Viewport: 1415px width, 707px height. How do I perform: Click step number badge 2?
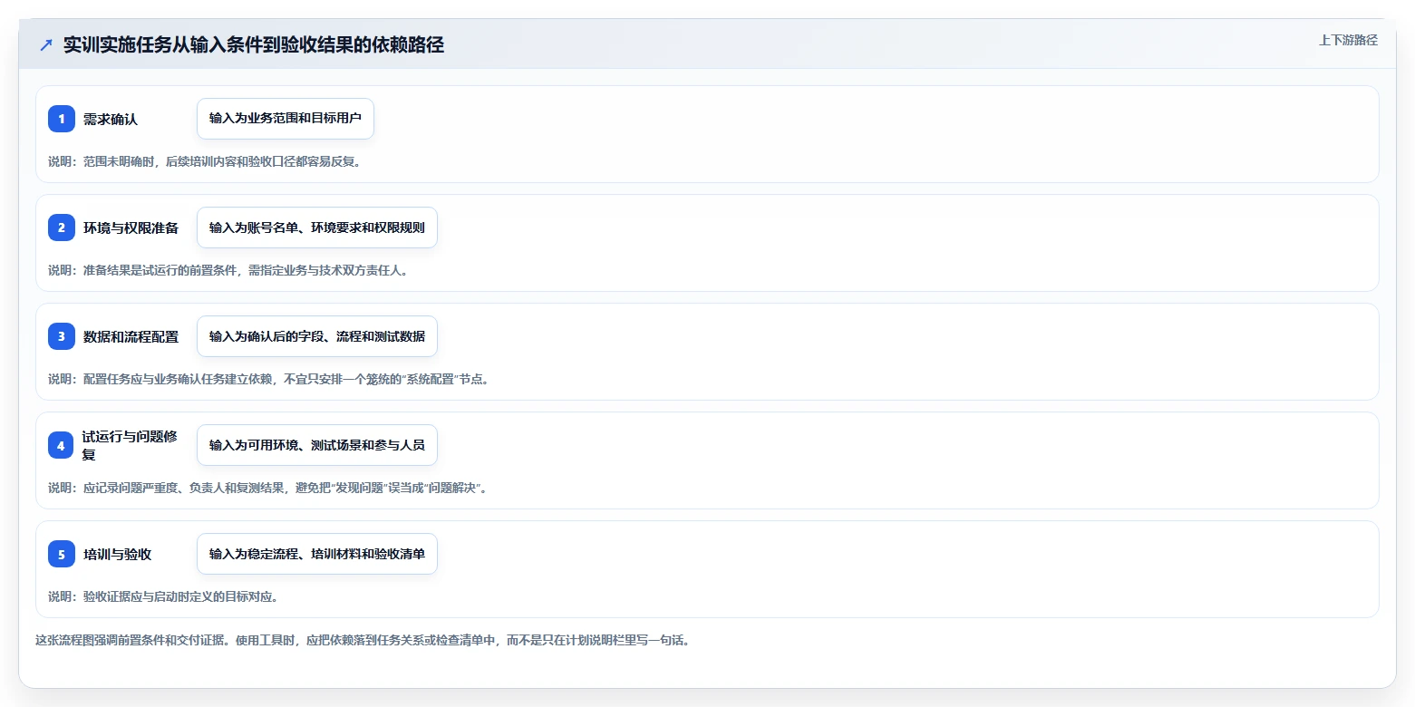(62, 228)
